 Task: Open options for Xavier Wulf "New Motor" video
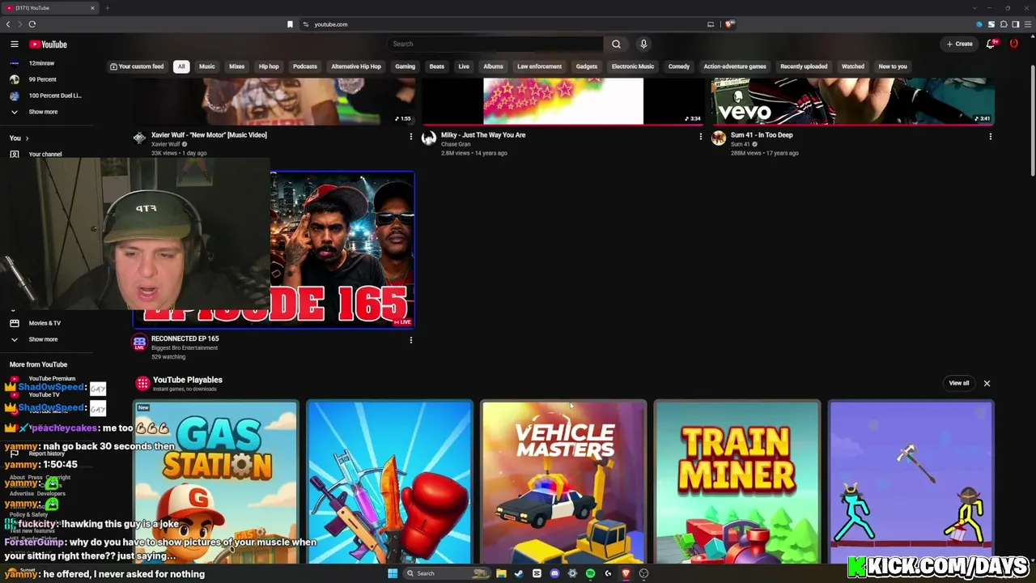pos(410,137)
